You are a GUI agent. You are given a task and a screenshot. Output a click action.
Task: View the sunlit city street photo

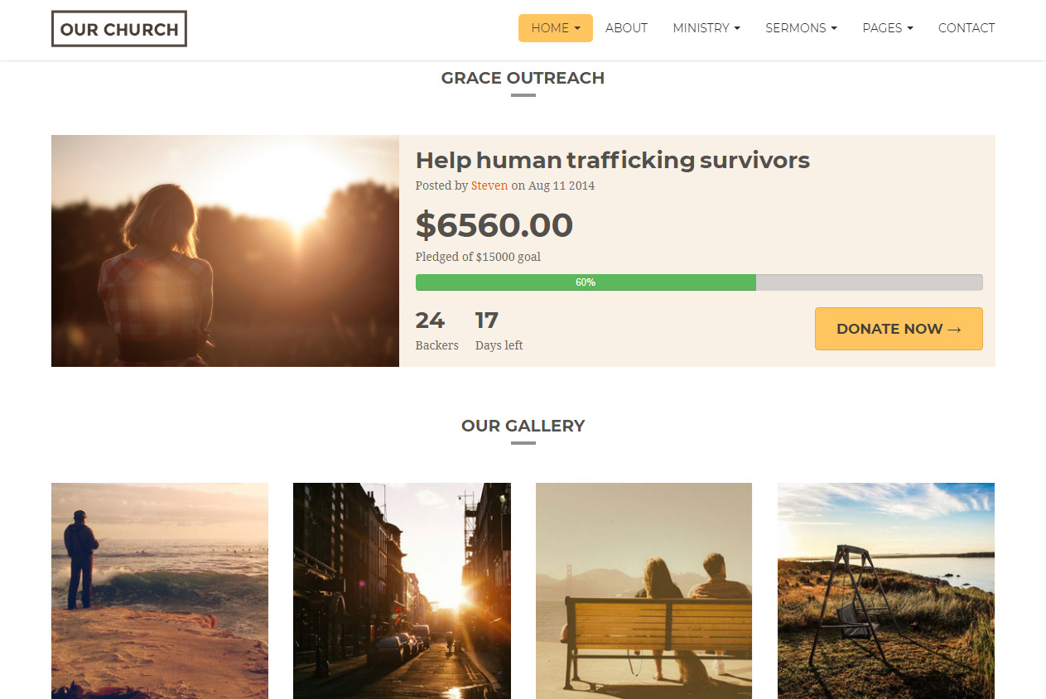coord(402,591)
